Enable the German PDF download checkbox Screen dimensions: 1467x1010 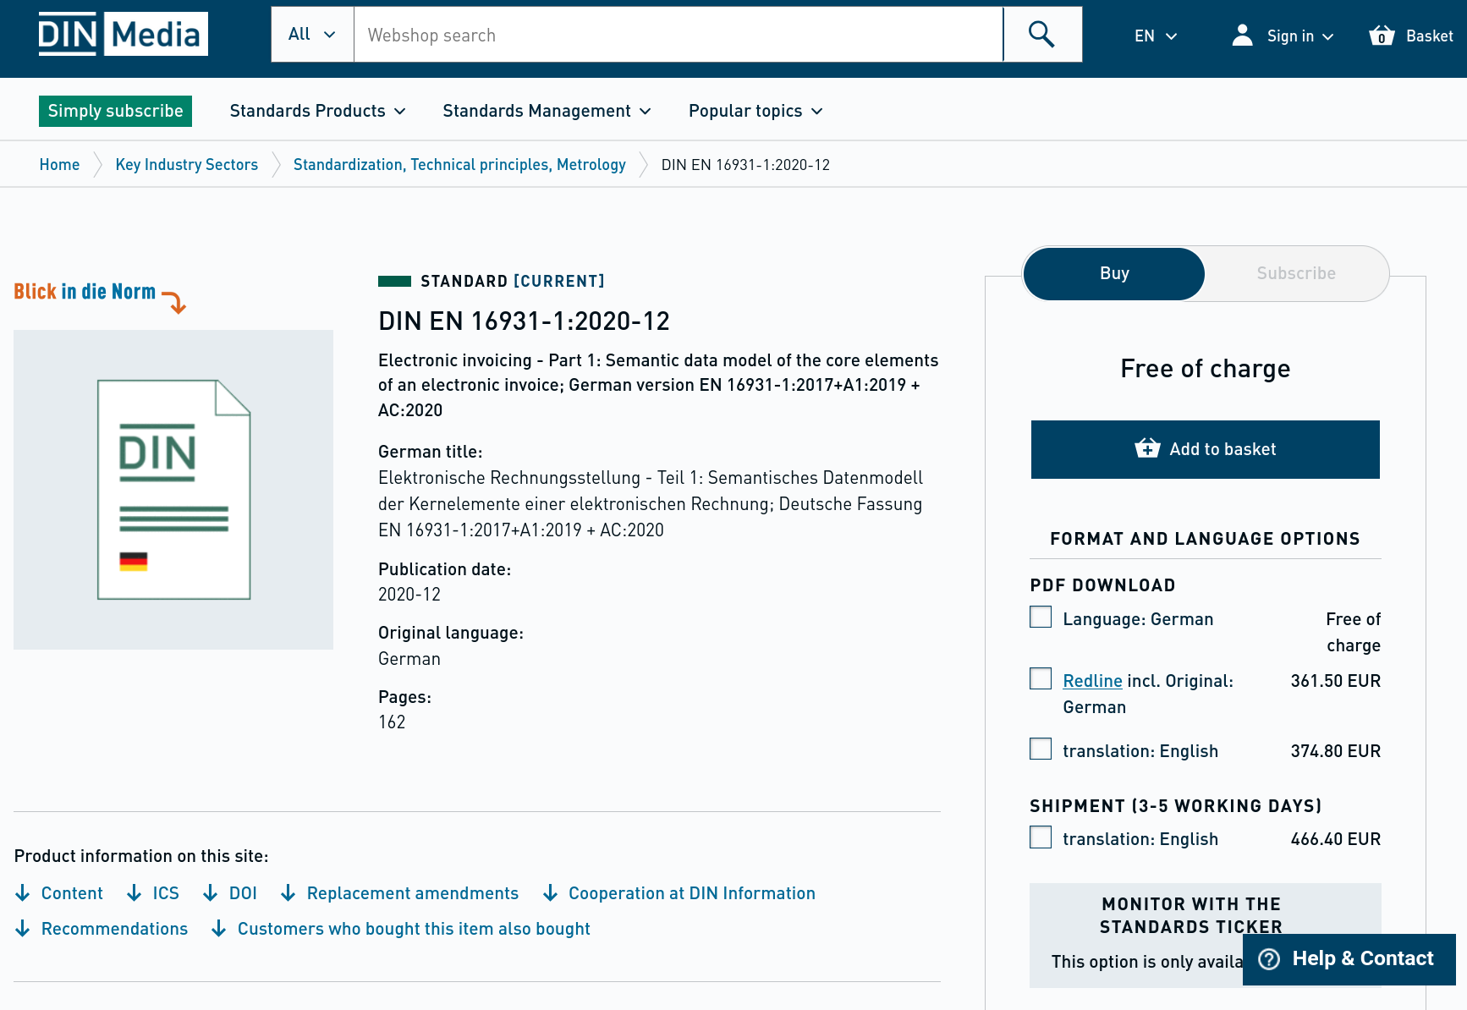coord(1040,617)
